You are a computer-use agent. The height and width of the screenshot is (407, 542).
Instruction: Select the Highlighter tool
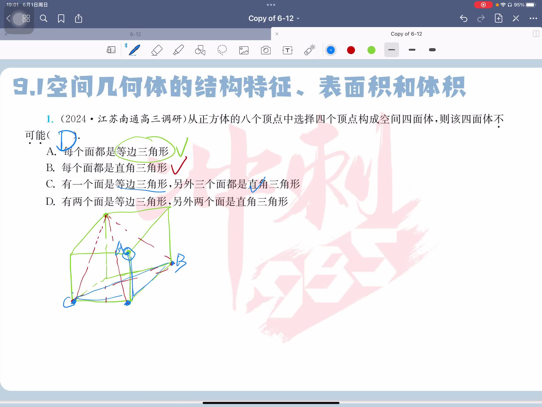coord(178,50)
